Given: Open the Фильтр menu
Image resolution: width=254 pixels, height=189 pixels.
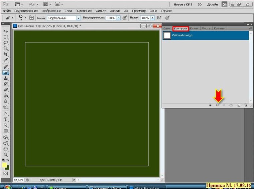Looking at the screenshot, I should click(x=101, y=11).
